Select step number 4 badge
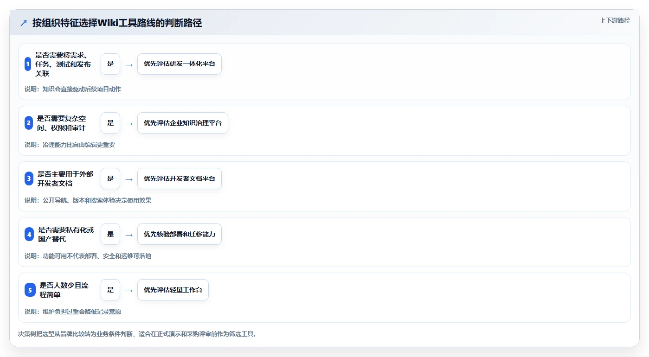Image resolution: width=649 pixels, height=357 pixels. coord(29,234)
